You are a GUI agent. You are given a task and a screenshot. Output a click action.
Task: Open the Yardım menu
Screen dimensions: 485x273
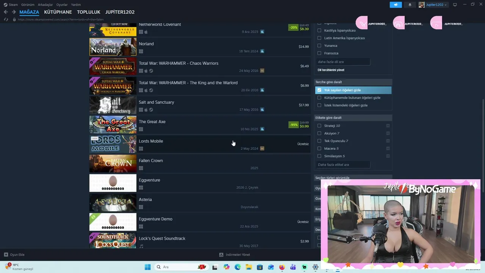tap(76, 5)
